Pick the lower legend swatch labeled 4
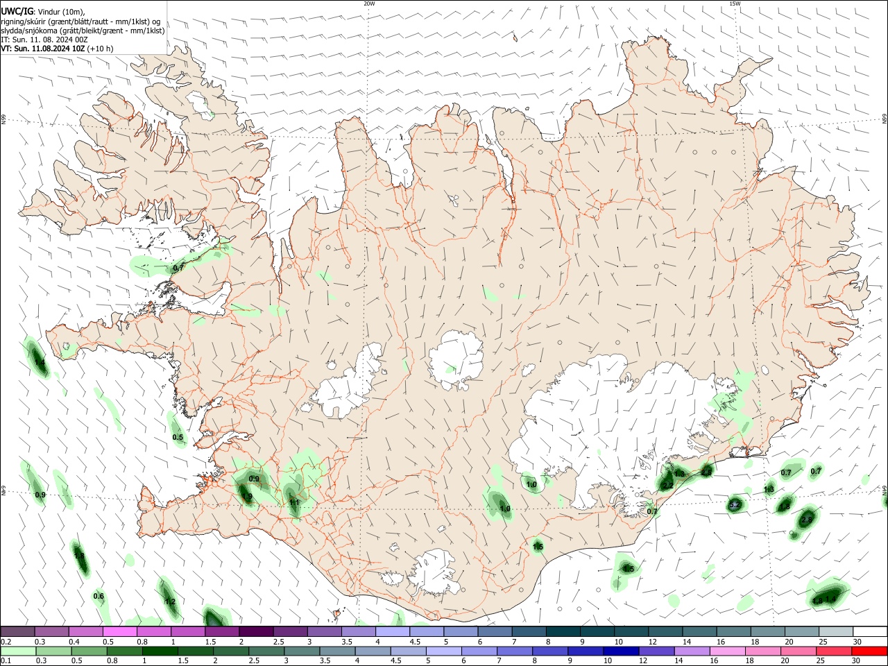 click(x=373, y=651)
